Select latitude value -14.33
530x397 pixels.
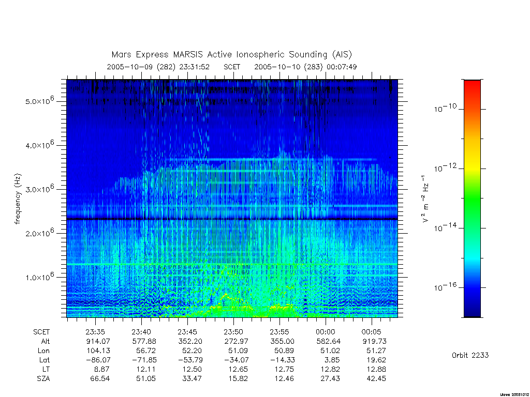click(281, 360)
